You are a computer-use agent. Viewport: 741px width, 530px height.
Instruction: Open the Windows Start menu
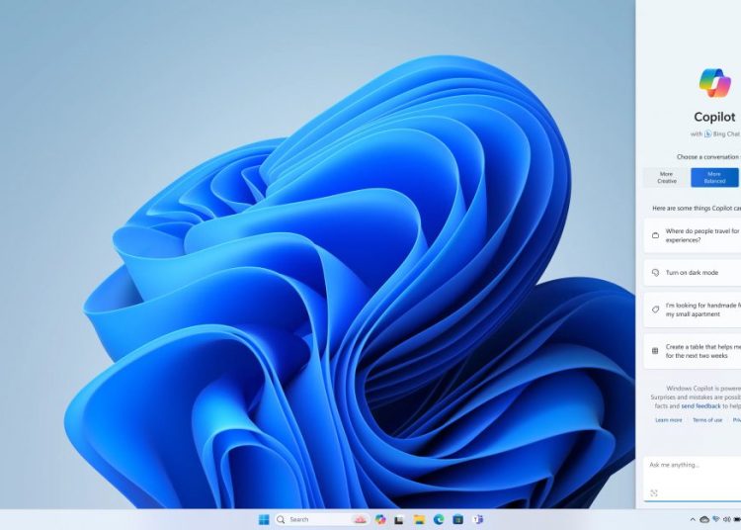(x=264, y=519)
